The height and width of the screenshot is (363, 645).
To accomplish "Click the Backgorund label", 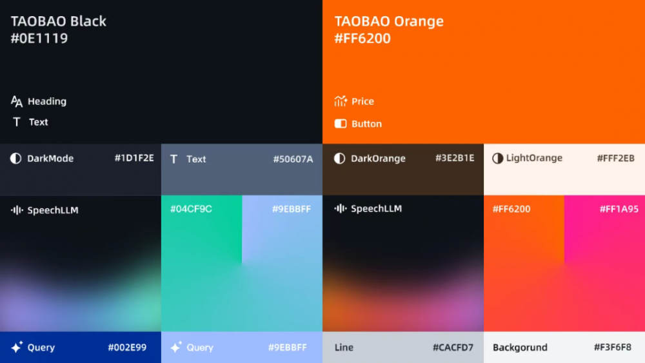I will click(520, 348).
